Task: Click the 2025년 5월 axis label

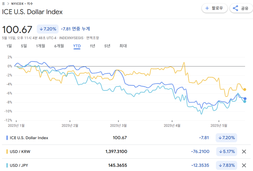Action: tap(219, 126)
